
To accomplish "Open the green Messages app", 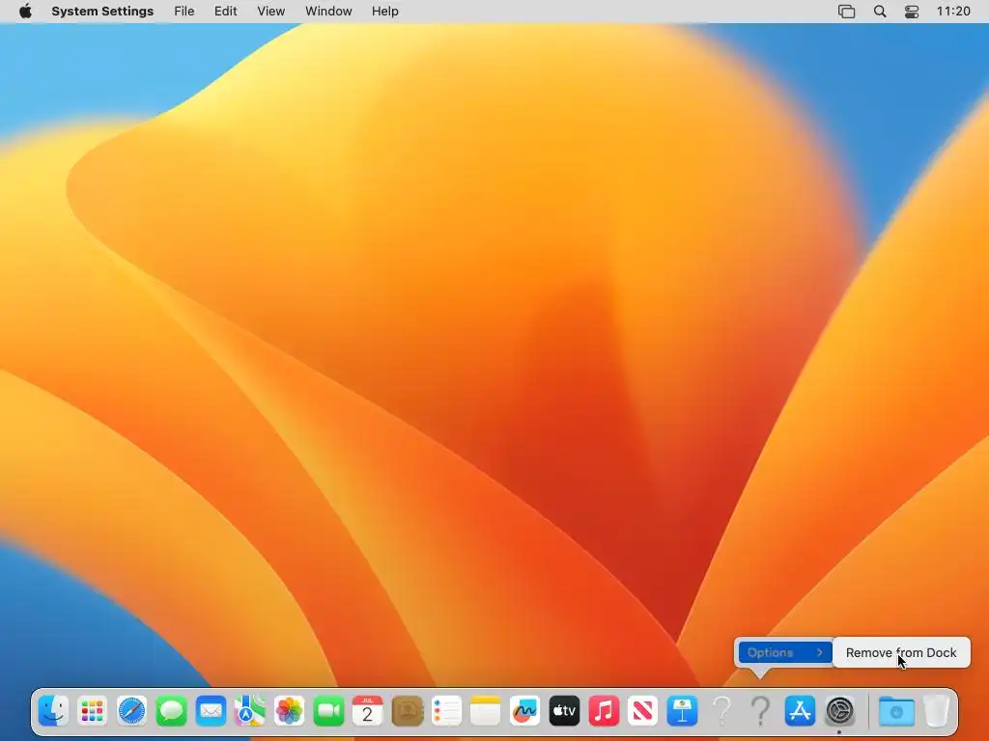I will [171, 711].
